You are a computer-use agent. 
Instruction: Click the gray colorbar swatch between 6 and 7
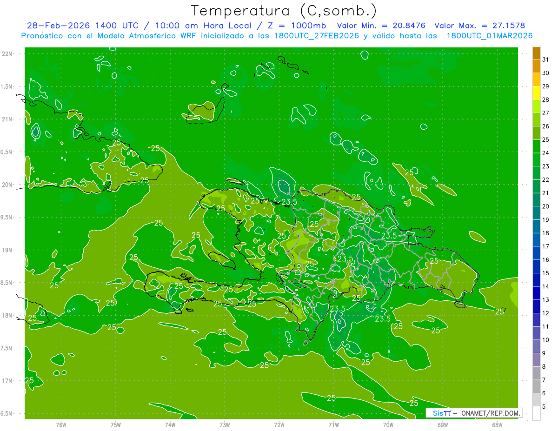(x=536, y=387)
